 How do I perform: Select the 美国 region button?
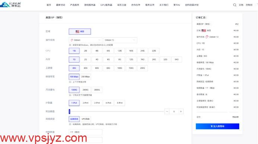point(80,31)
